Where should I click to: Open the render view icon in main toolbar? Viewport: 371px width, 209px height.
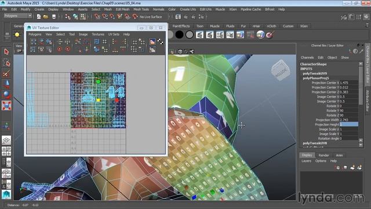(178, 17)
